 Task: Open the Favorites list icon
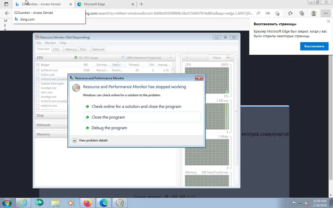(x=290, y=13)
